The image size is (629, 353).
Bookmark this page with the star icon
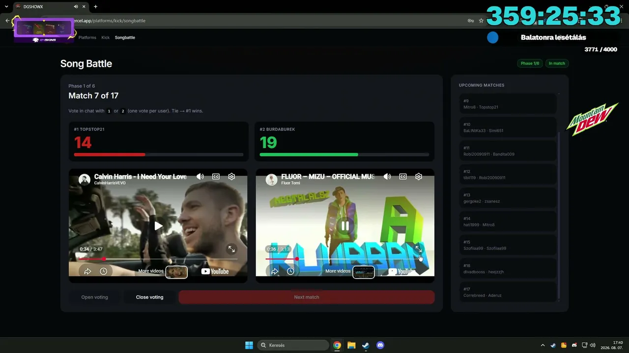click(x=481, y=21)
